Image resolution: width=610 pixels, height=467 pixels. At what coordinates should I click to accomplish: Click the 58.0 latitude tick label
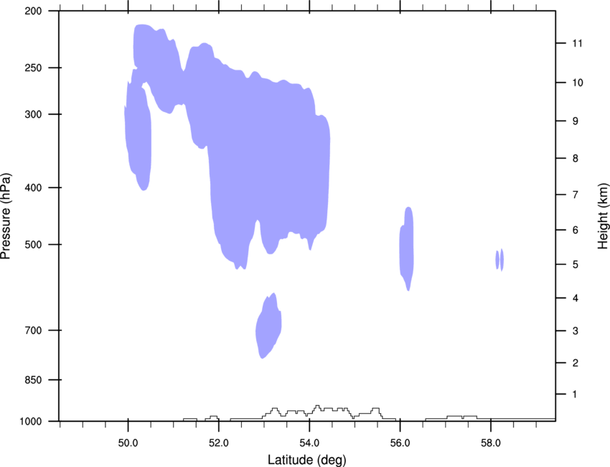pos(491,443)
